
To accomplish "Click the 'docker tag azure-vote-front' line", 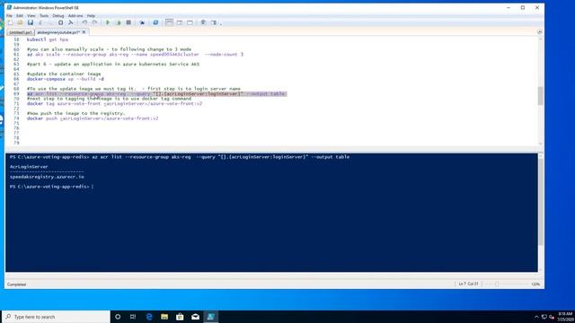I will pyautogui.click(x=114, y=104).
